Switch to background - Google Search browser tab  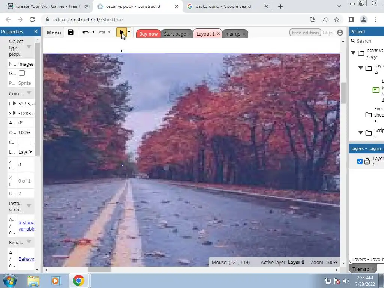click(x=224, y=6)
